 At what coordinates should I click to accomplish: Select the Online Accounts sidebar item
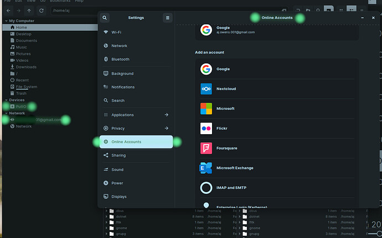coord(136,142)
